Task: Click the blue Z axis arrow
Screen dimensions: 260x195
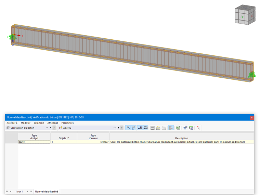Action: [13, 39]
